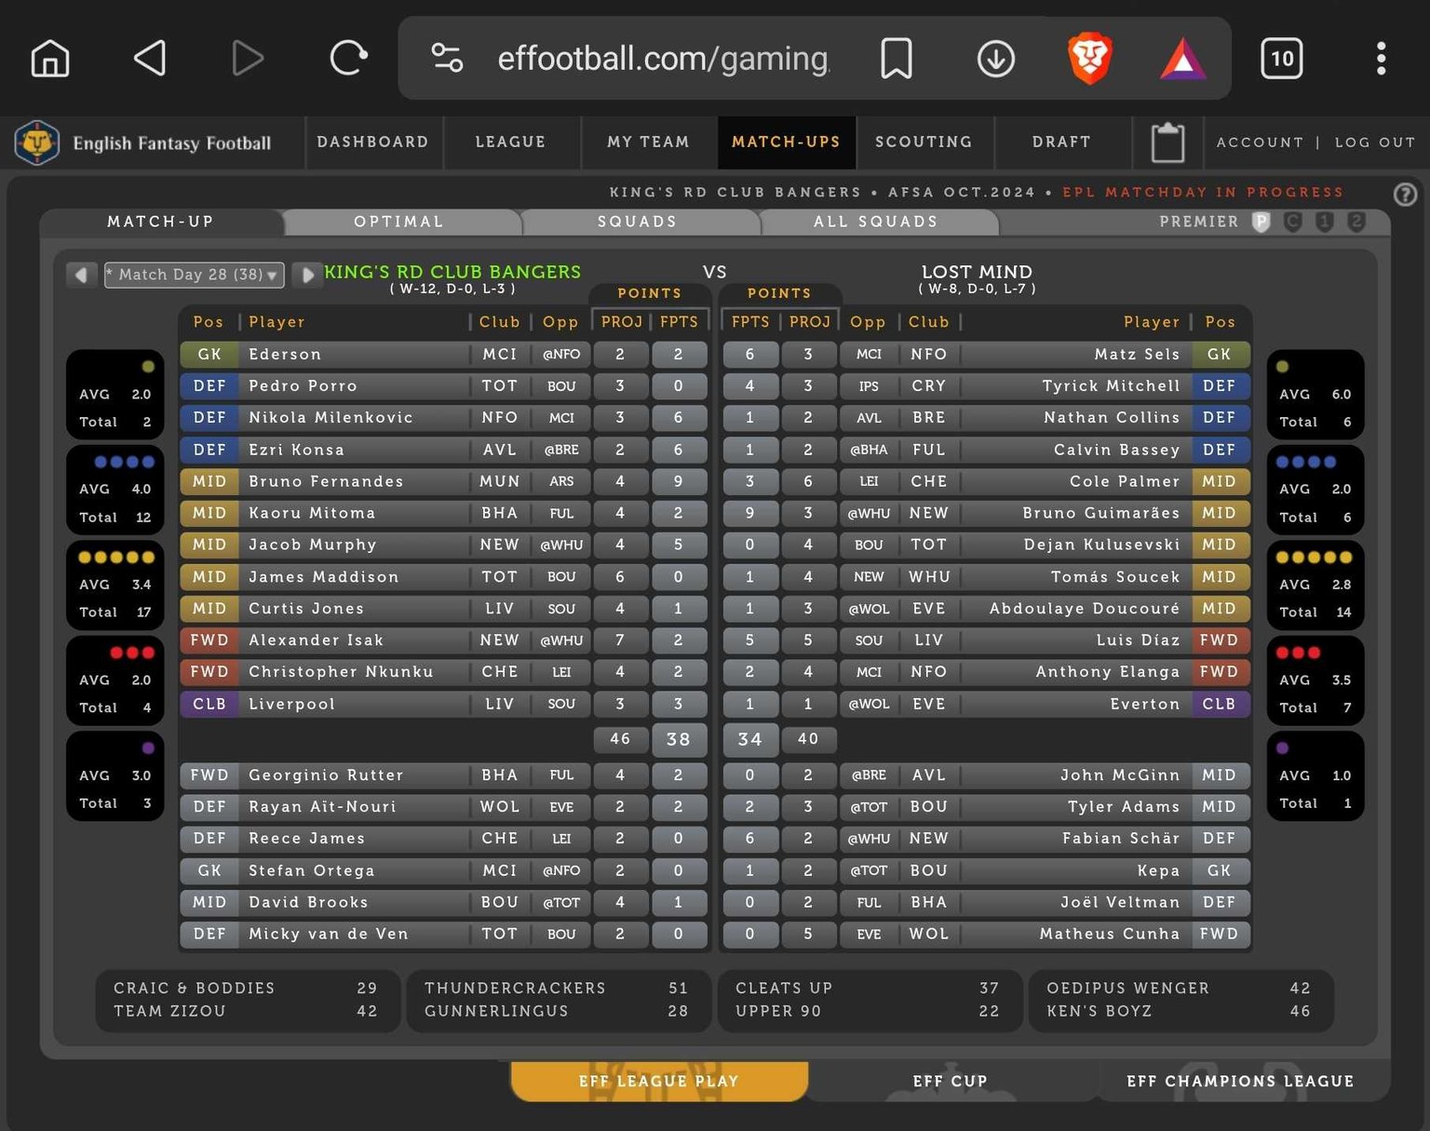The height and width of the screenshot is (1131, 1430).
Task: Switch to the EFF Cup button
Action: [950, 1081]
